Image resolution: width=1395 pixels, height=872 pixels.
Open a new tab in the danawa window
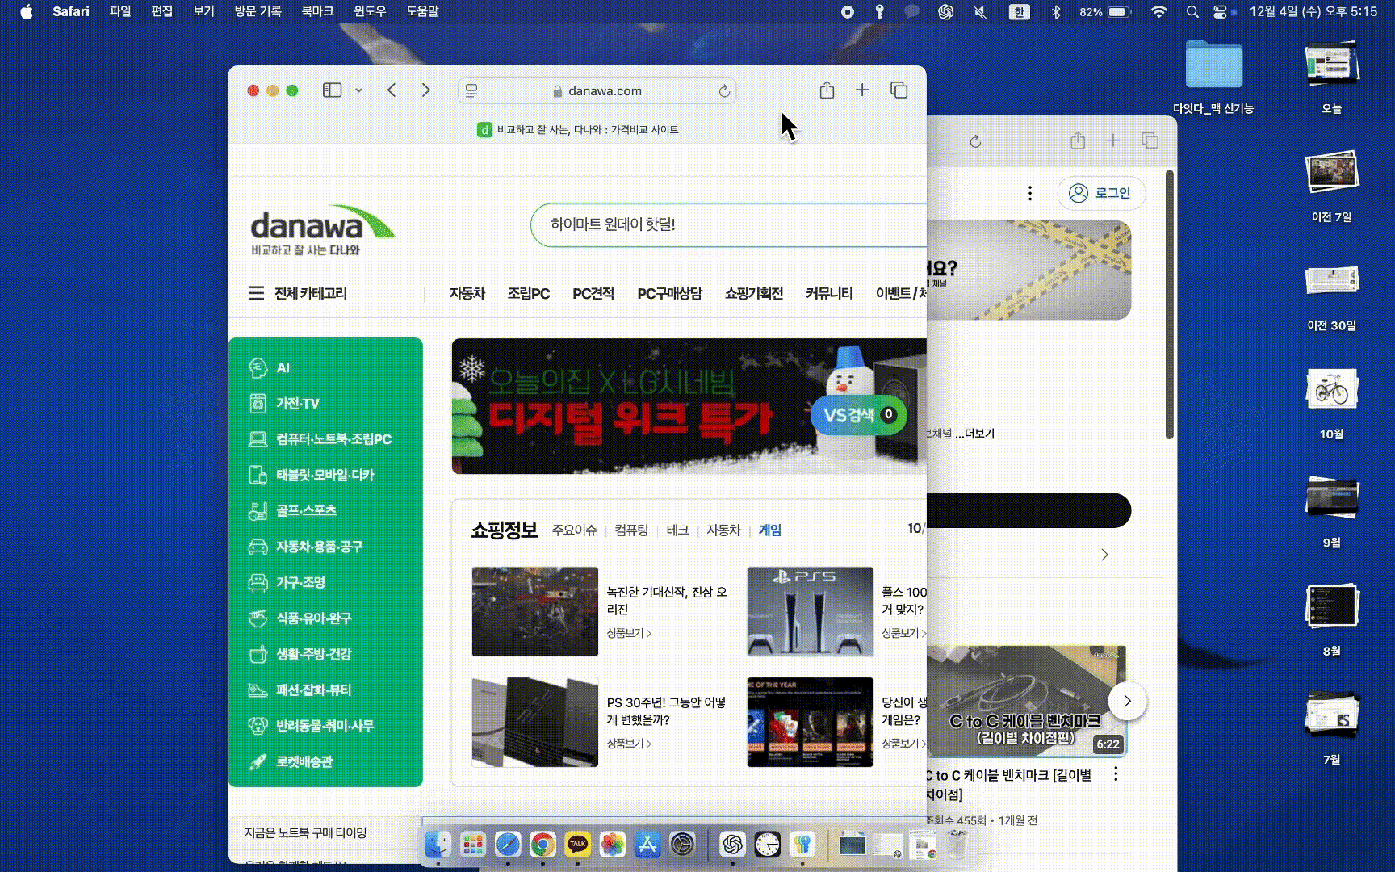click(862, 90)
